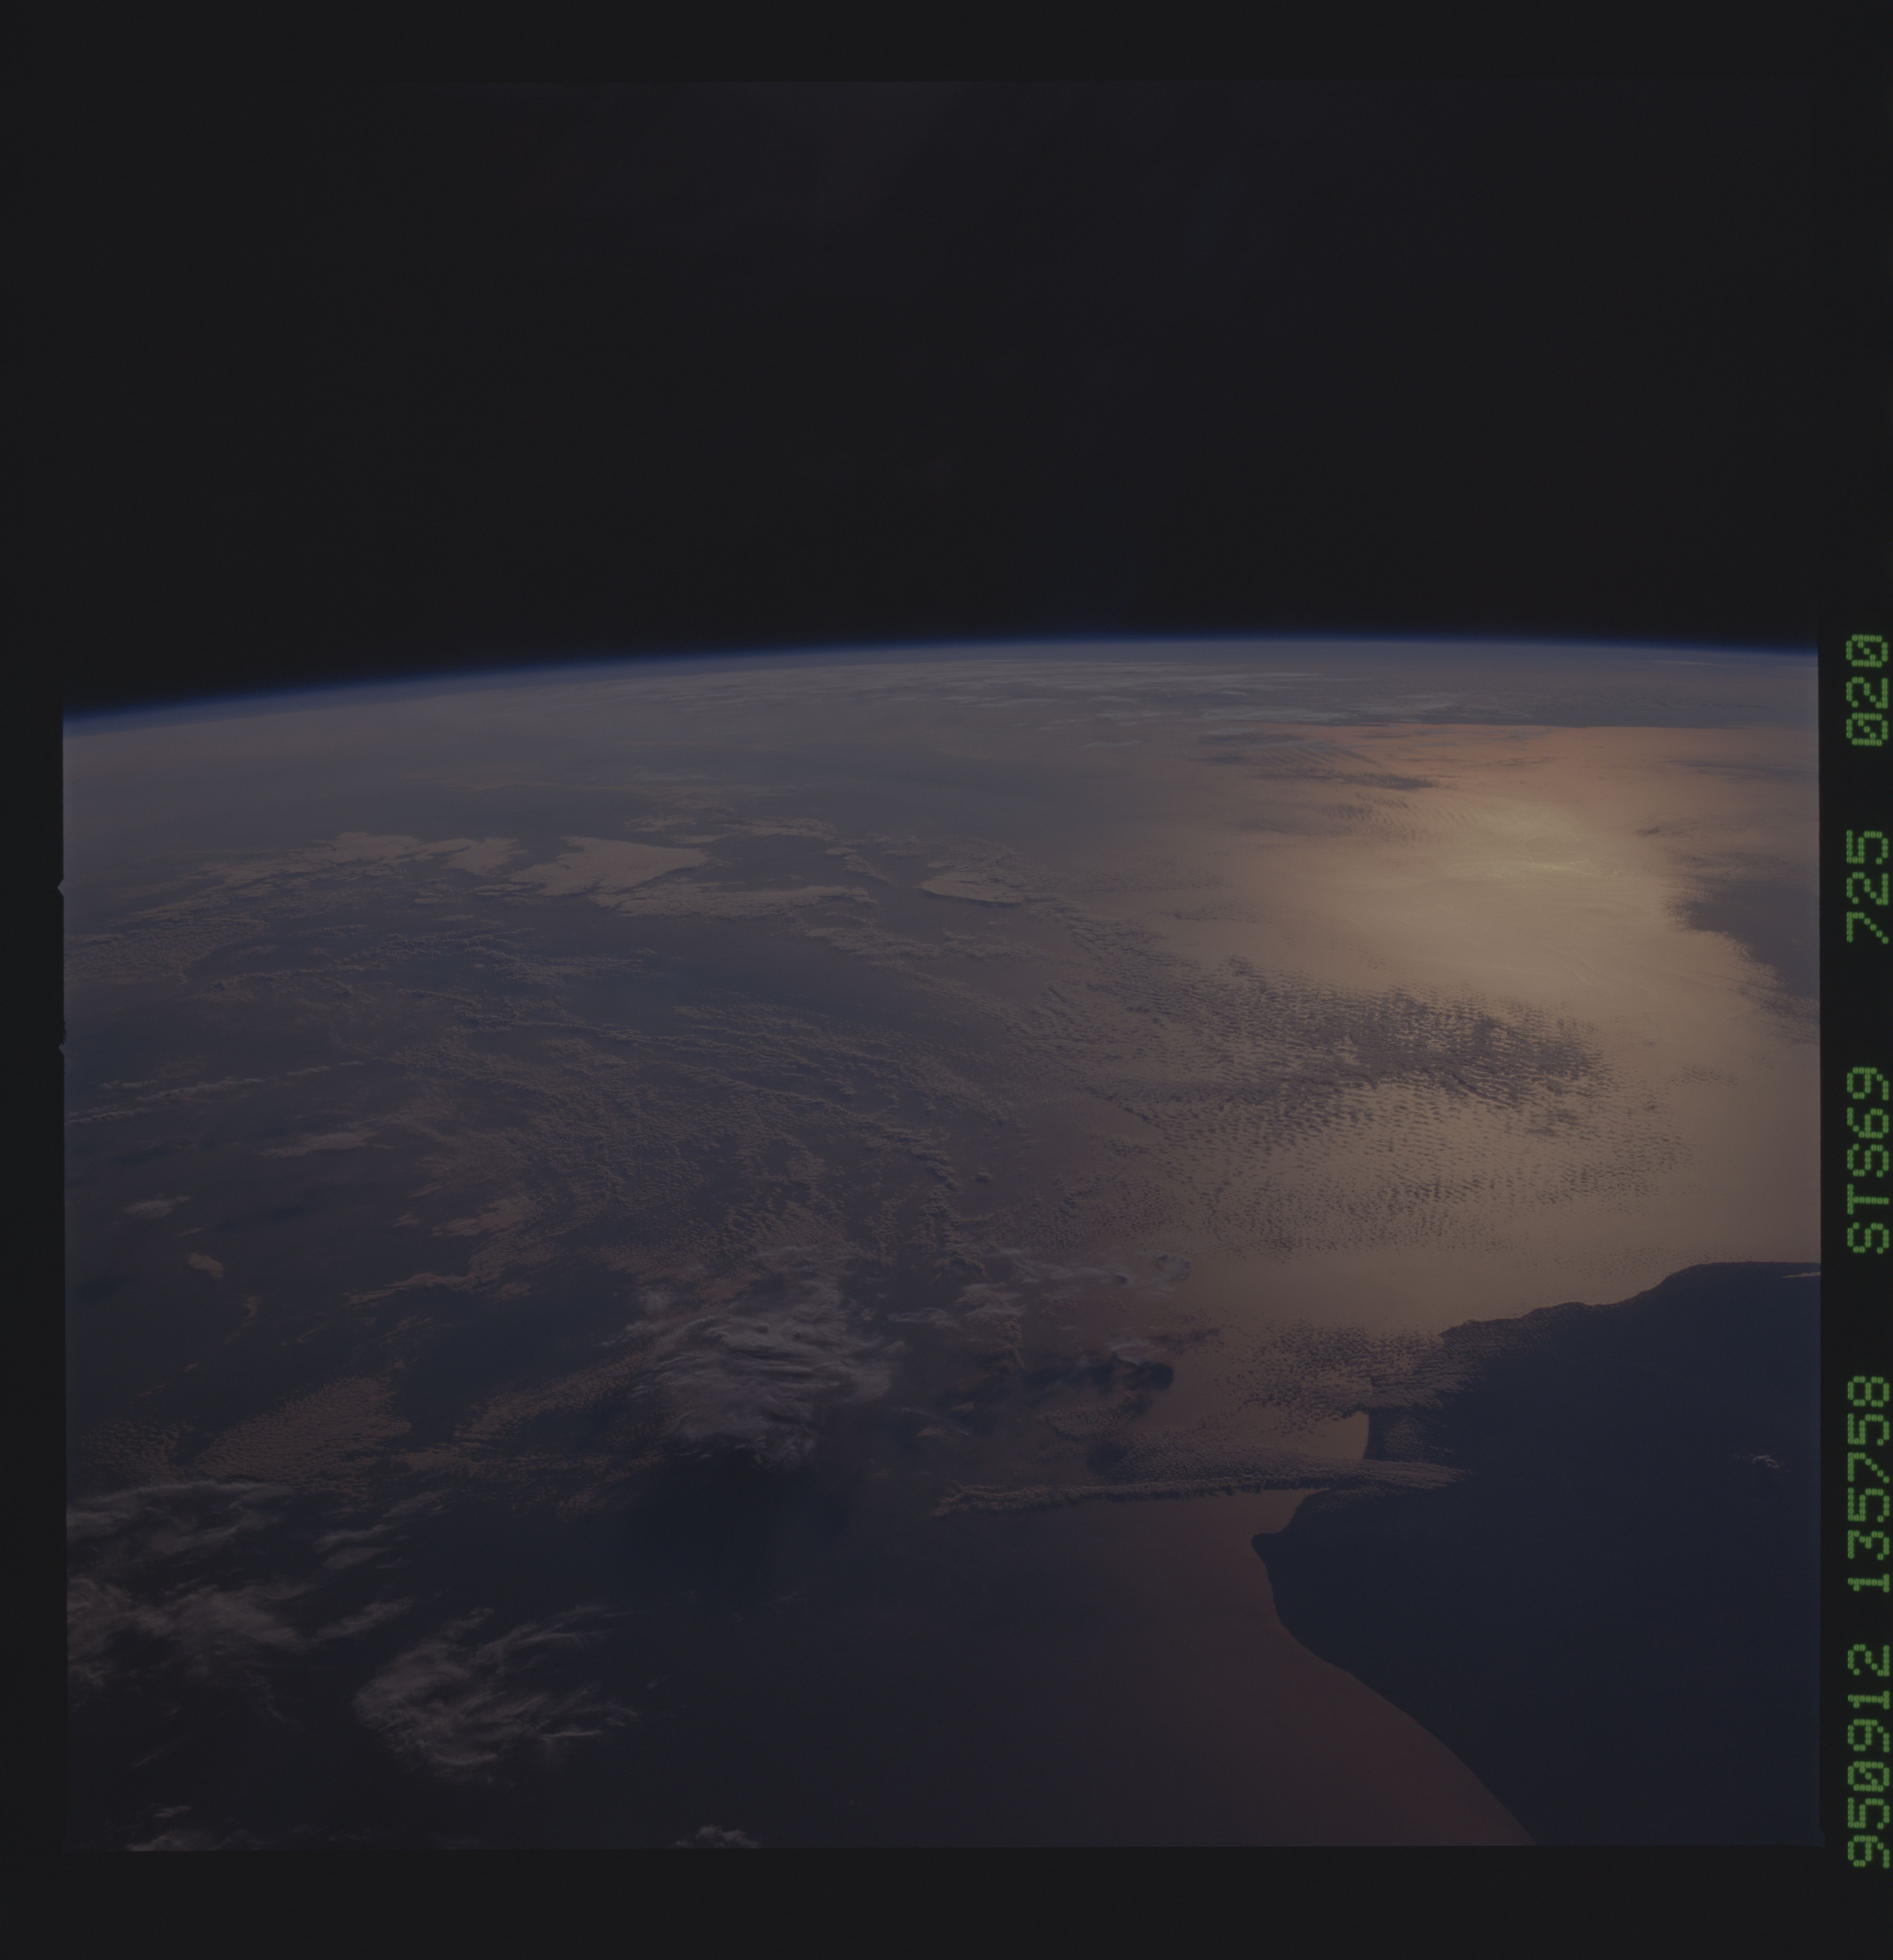The width and height of the screenshot is (1893, 1960).
Task: Click the reddish coastal water along the shoreline
Action: point(1399,1740)
